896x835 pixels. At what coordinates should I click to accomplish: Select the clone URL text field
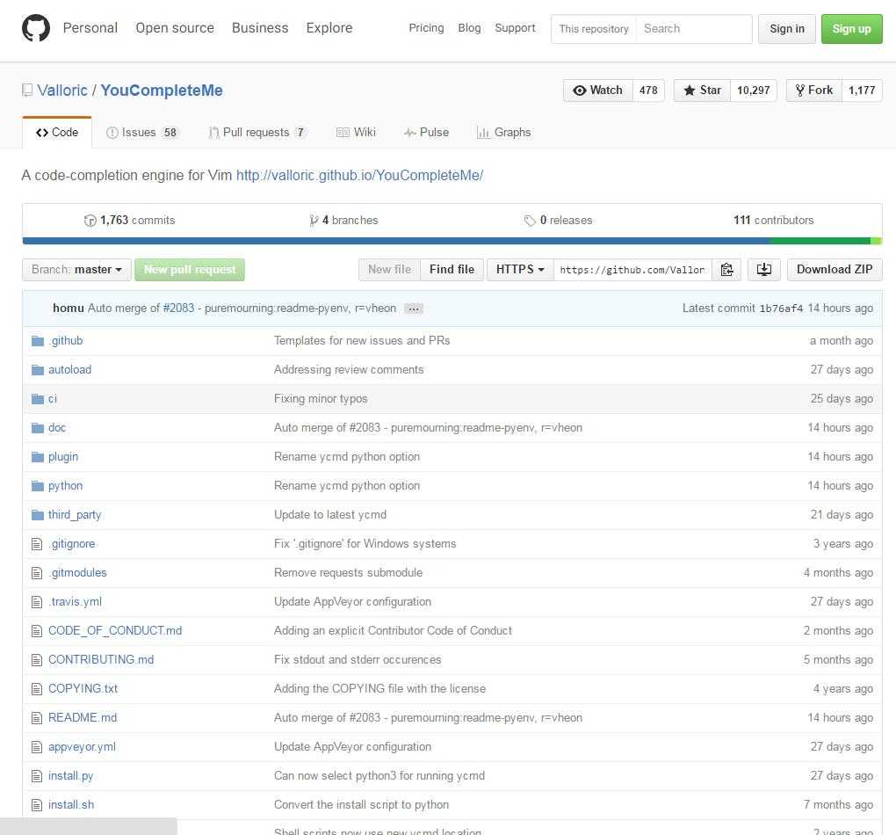point(632,269)
